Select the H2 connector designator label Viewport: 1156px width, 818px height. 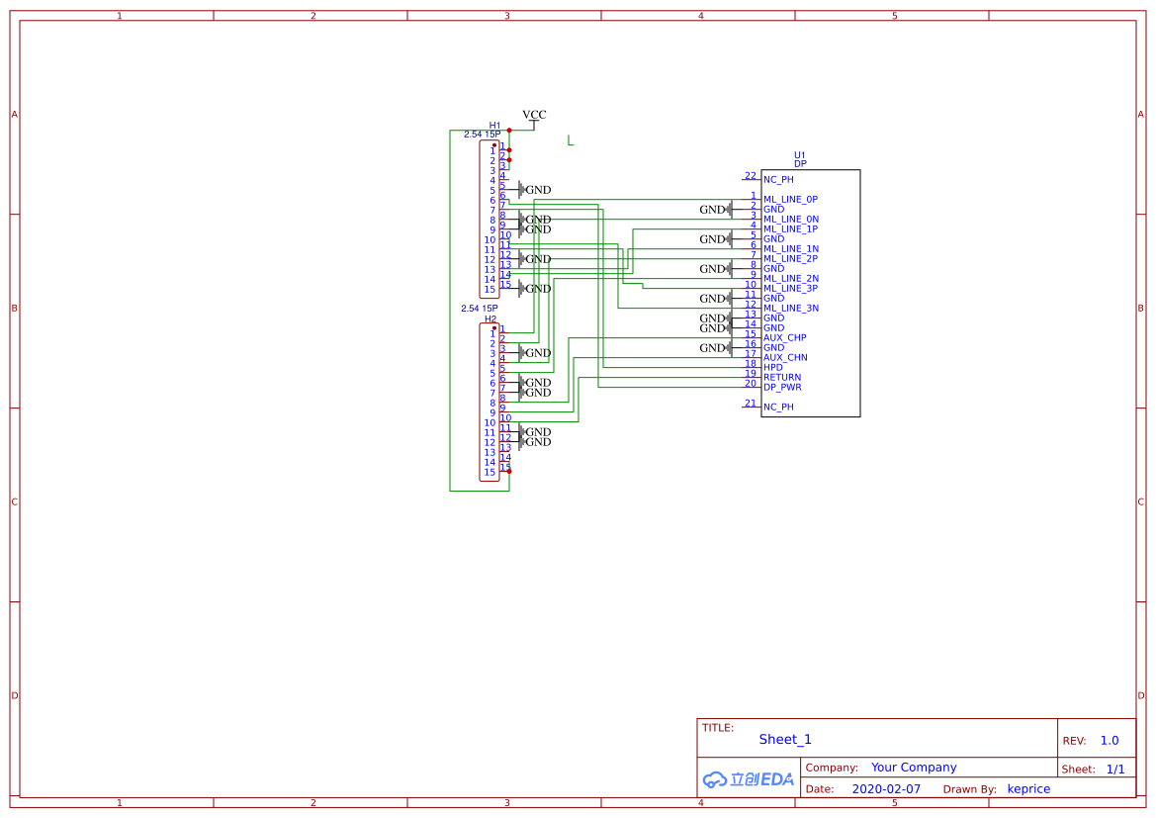490,318
